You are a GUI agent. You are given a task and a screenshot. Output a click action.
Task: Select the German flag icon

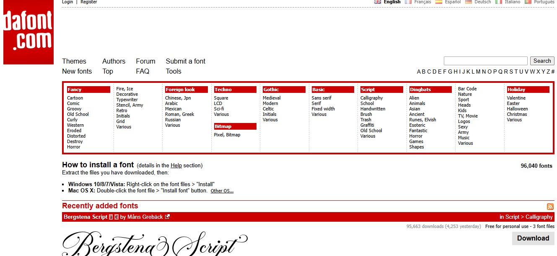tap(469, 2)
